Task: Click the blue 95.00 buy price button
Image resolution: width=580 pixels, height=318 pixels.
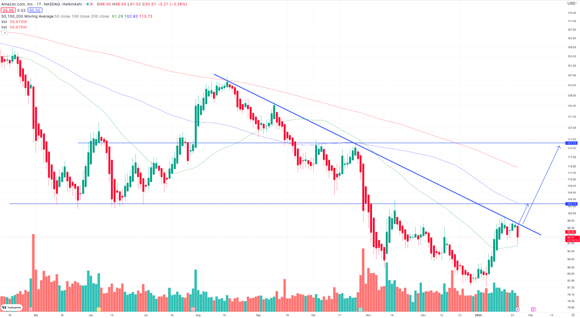Action: (x=35, y=10)
